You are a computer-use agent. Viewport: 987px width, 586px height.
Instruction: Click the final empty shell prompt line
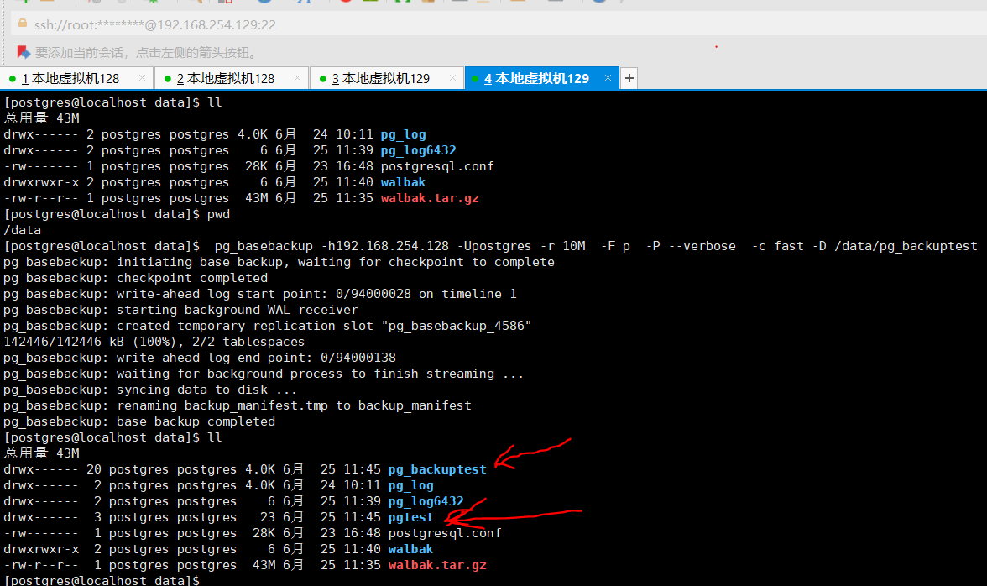pyautogui.click(x=102, y=580)
